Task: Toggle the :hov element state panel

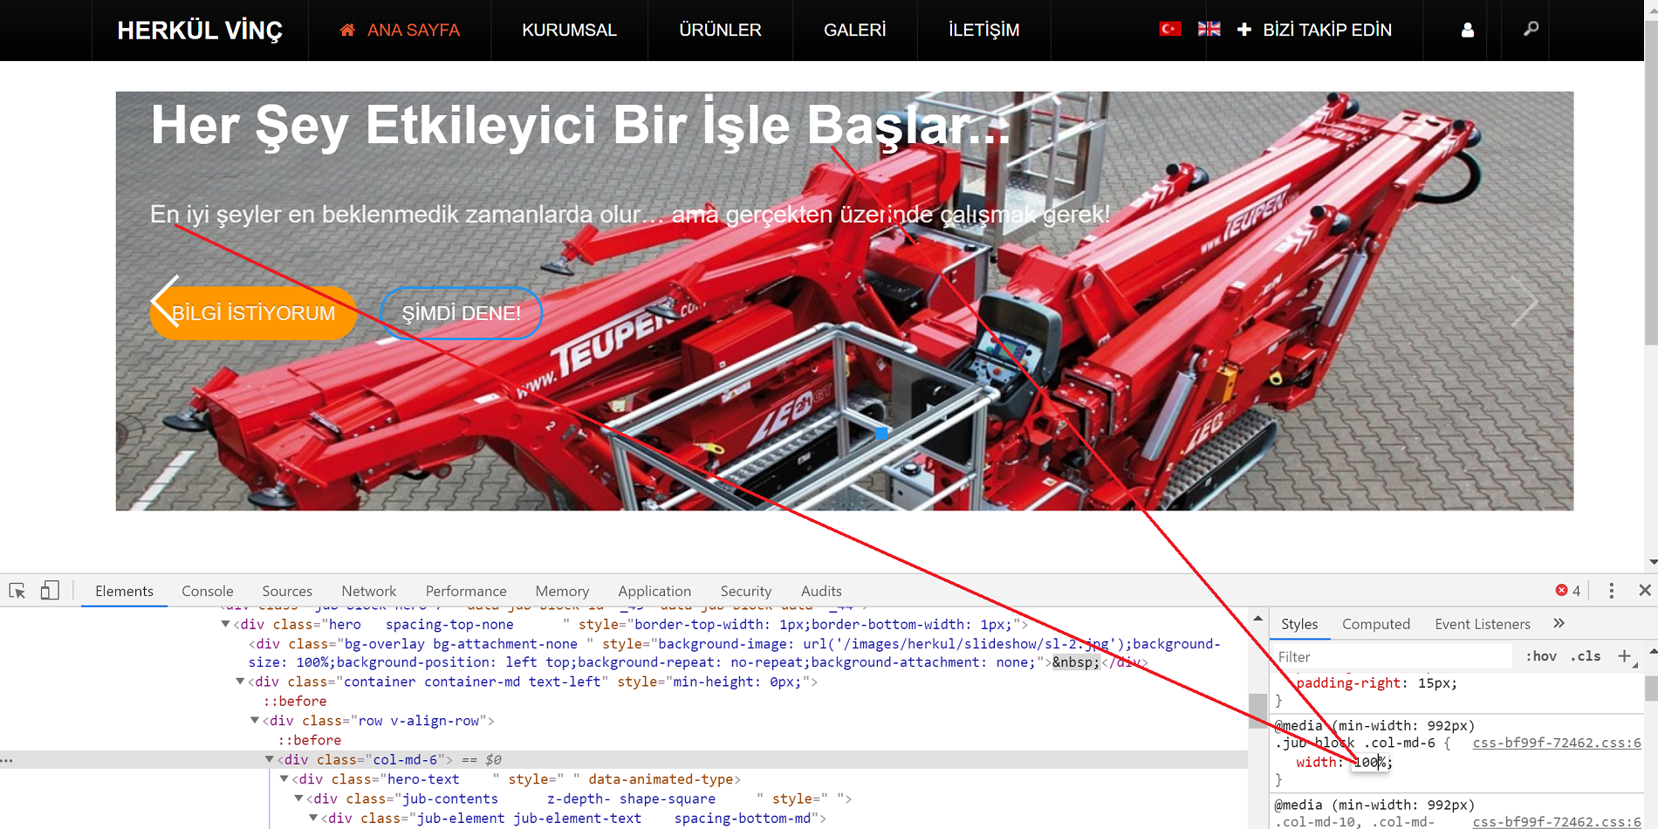Action: [1541, 656]
